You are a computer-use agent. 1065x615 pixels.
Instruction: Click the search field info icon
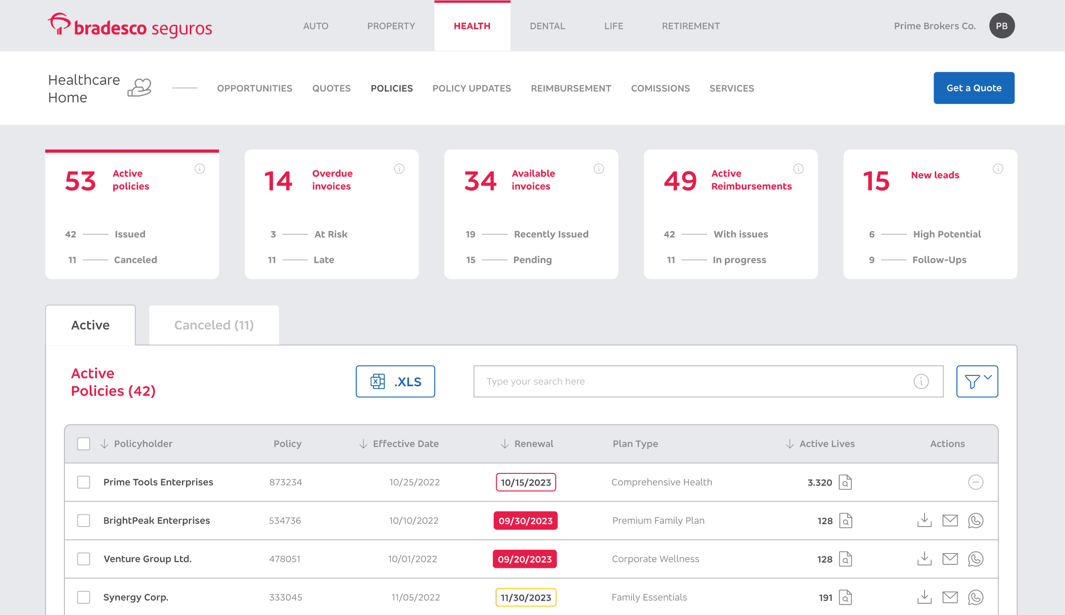(x=921, y=382)
